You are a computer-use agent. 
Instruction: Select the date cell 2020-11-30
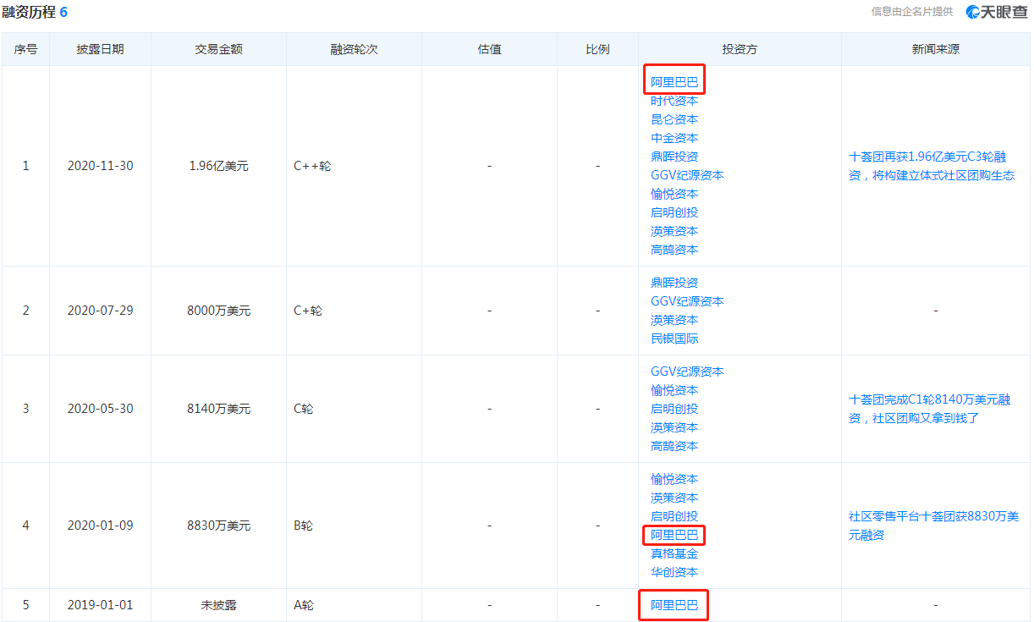(100, 166)
